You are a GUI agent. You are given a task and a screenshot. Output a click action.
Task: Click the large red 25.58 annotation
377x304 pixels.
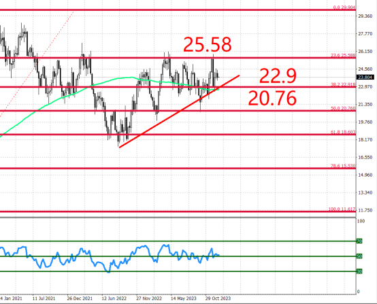(208, 45)
